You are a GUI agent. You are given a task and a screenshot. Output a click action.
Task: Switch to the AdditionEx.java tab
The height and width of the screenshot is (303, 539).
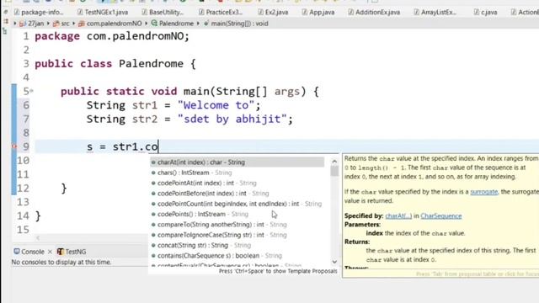(x=374, y=12)
